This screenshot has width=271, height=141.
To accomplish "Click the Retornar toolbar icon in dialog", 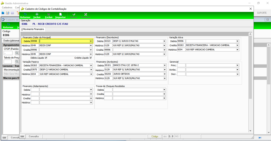I will point(25,14).
